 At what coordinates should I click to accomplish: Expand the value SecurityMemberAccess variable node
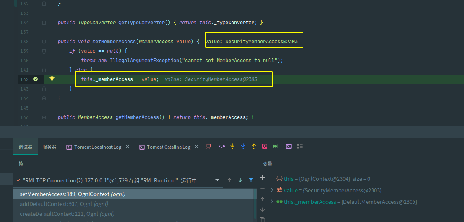[272, 190]
